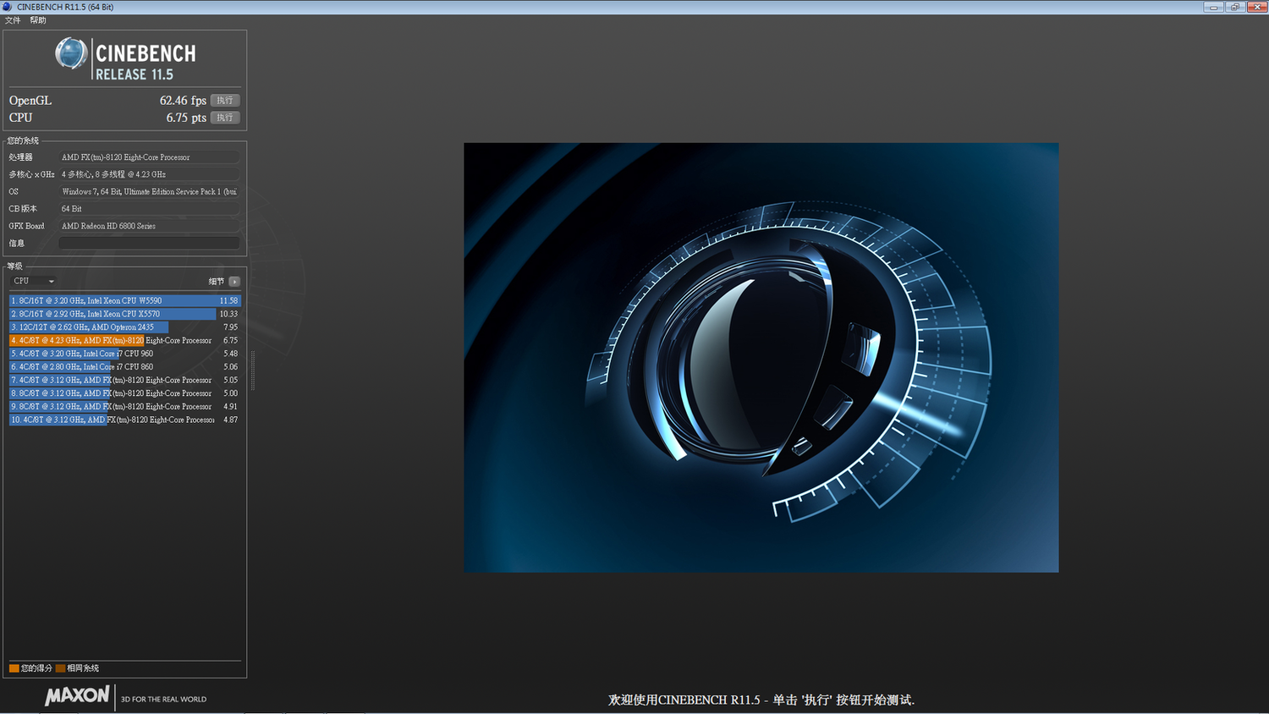Click the cores field 4 多核心, 8 多线程

(x=149, y=174)
